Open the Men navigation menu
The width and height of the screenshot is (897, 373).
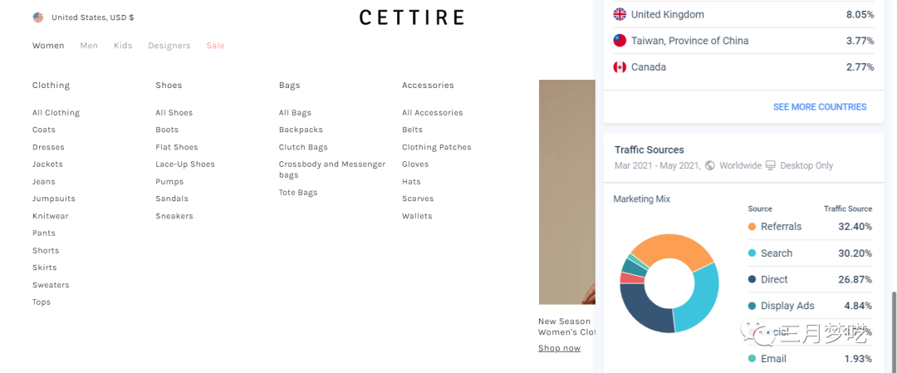click(x=89, y=46)
